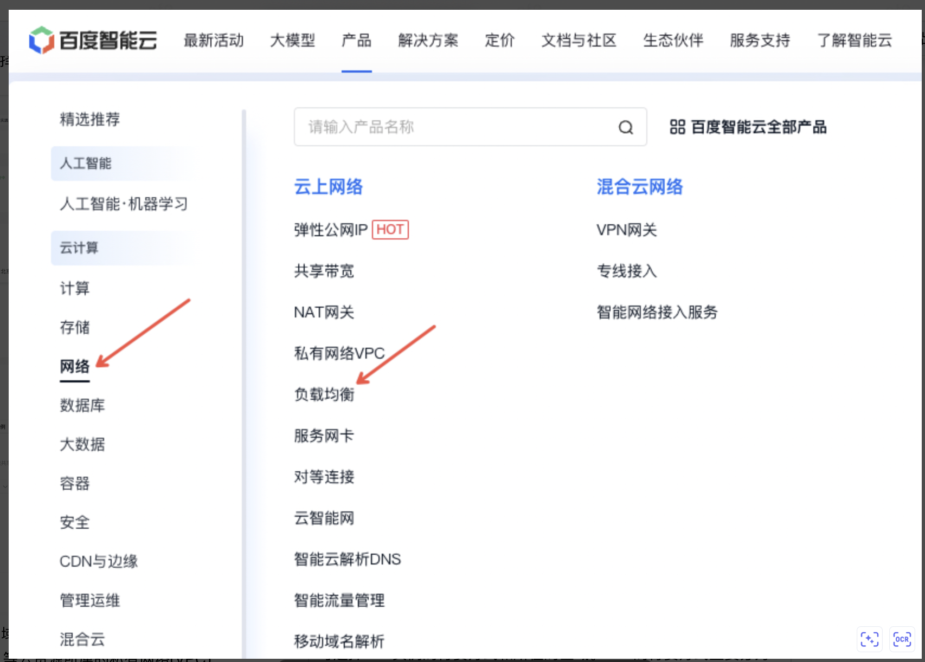Image resolution: width=925 pixels, height=662 pixels.
Task: Select 大数据 in the sidebar
Action: pyautogui.click(x=82, y=444)
